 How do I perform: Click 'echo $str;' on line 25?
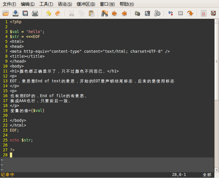[21, 140]
